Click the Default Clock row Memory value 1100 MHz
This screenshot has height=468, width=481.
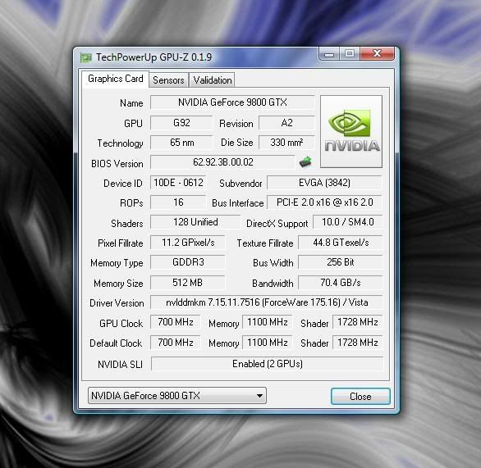268,343
